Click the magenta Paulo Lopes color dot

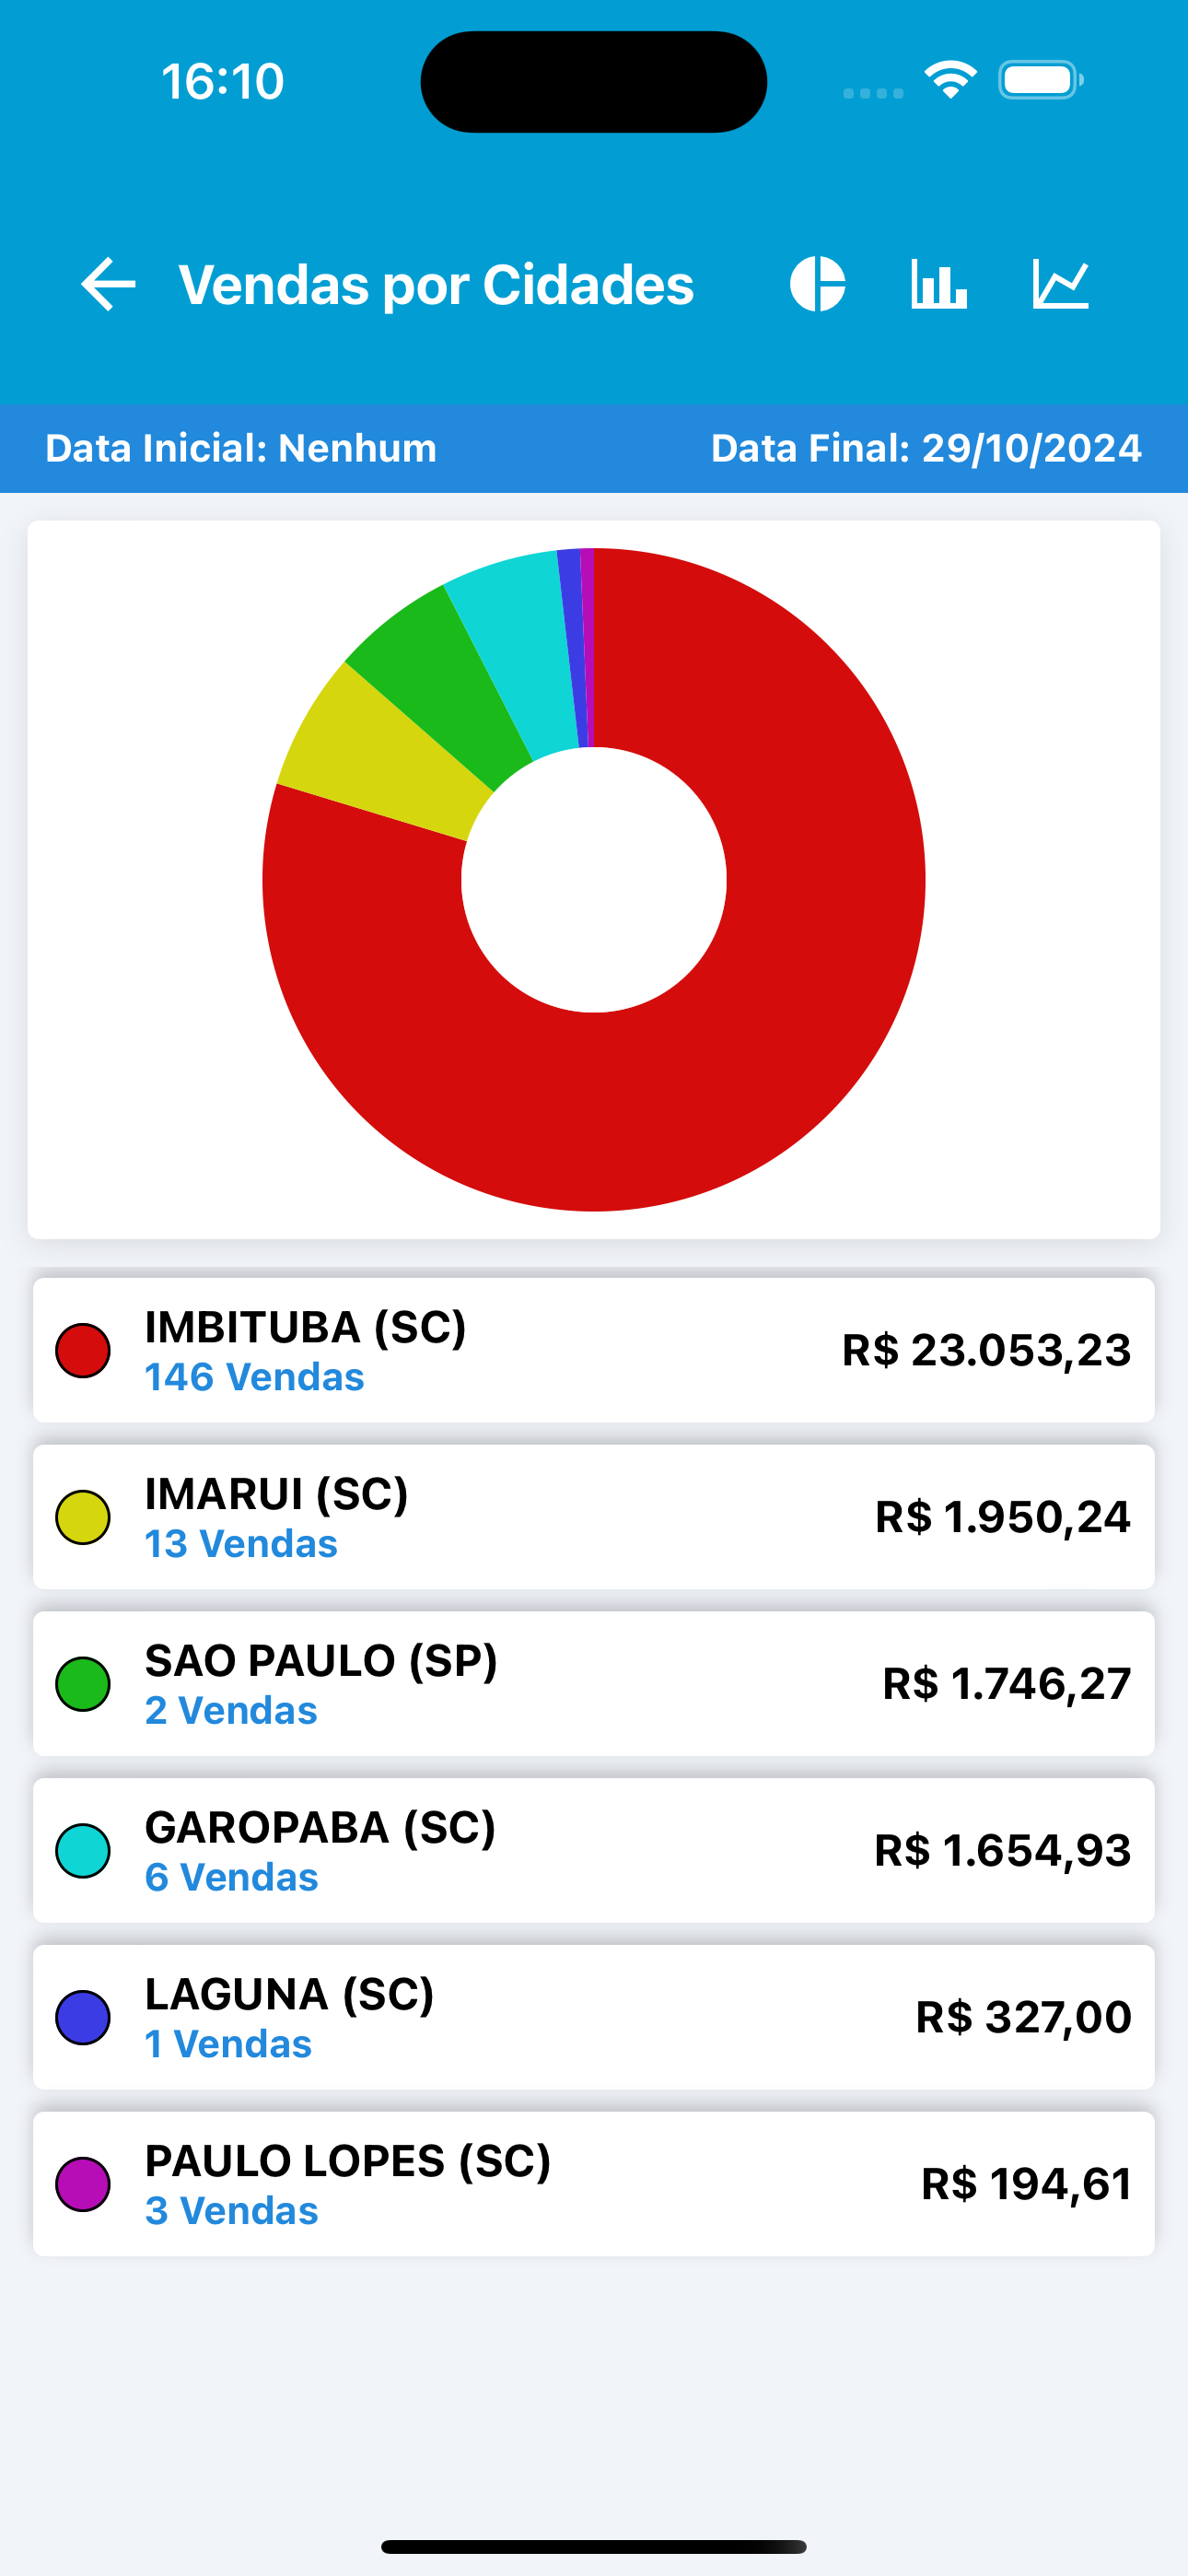coord(83,2184)
